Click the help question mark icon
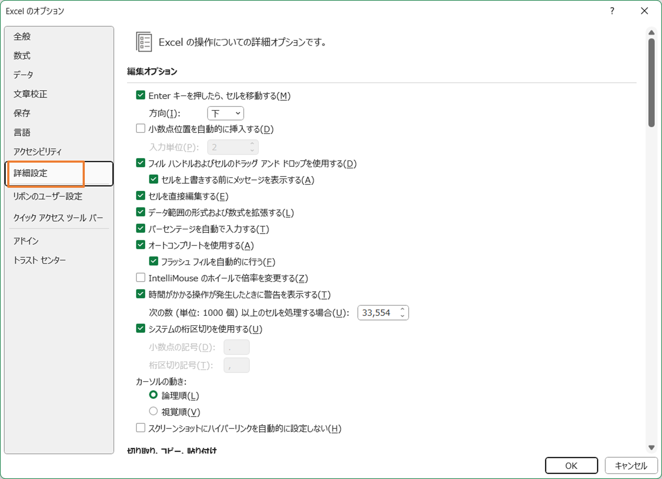Screen dimensions: 662x479 (x=612, y=11)
